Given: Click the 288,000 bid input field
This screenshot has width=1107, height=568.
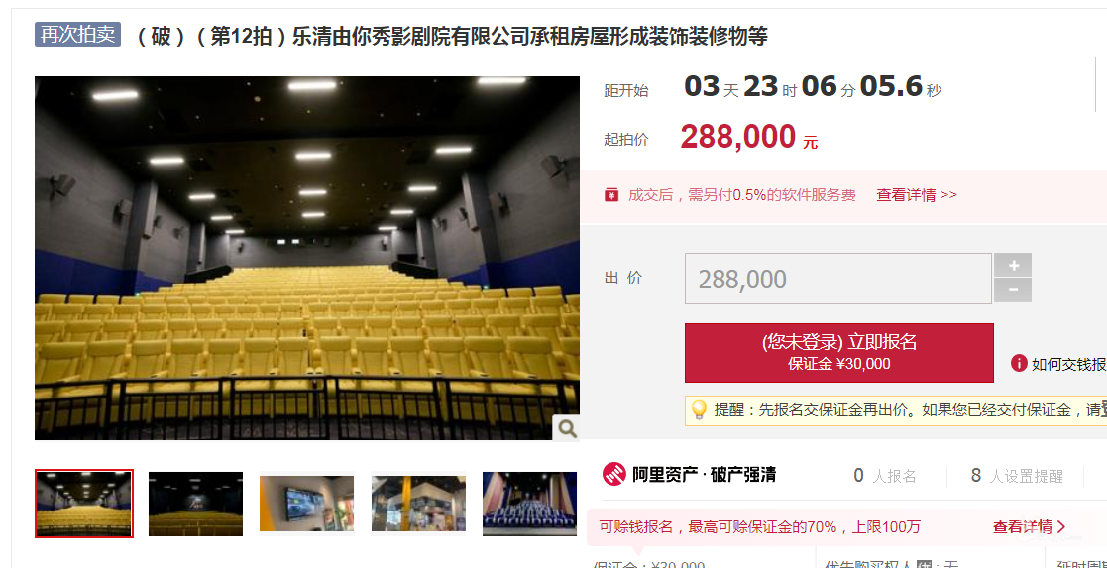Looking at the screenshot, I should pos(838,279).
